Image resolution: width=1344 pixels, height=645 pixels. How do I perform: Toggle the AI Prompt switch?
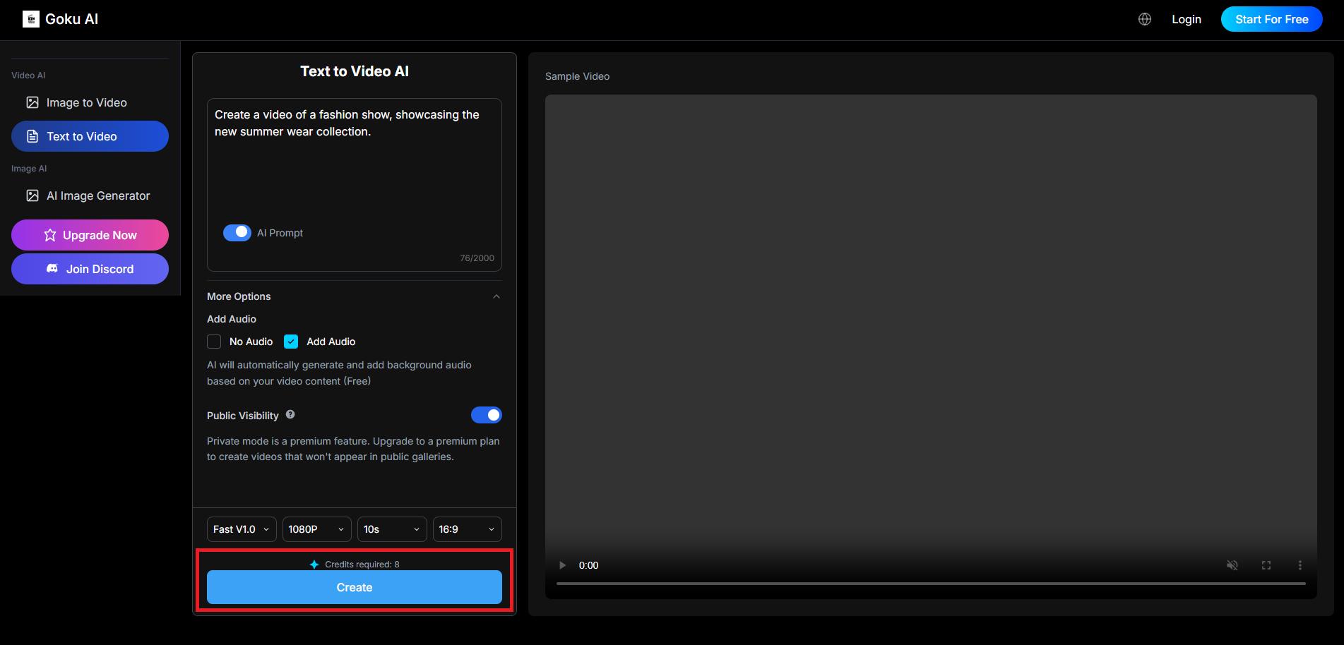[237, 232]
